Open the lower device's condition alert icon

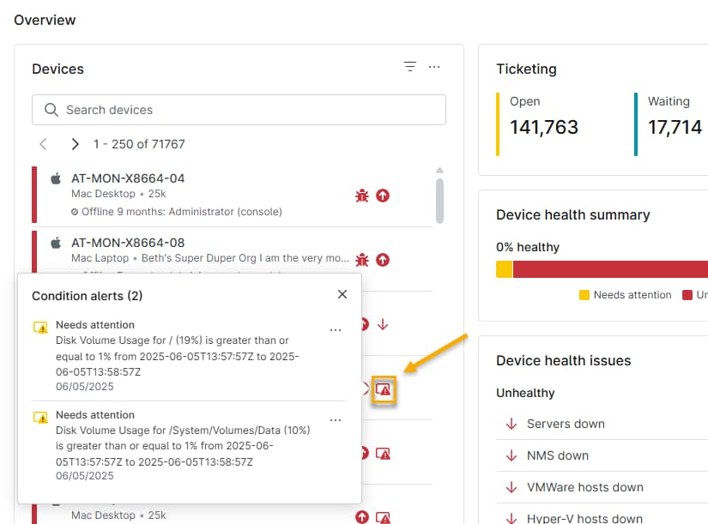click(383, 454)
